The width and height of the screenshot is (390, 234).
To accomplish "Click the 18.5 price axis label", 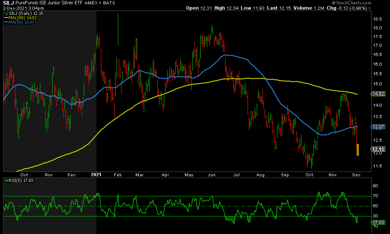I will pos(377,19).
